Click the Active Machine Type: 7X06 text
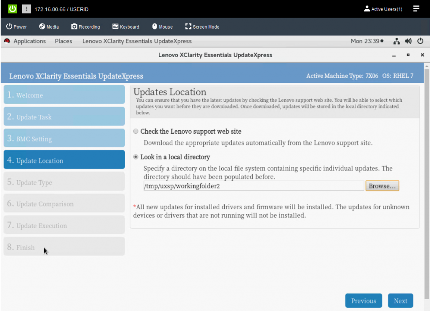Viewport: 430px width, 311px height. click(x=342, y=76)
